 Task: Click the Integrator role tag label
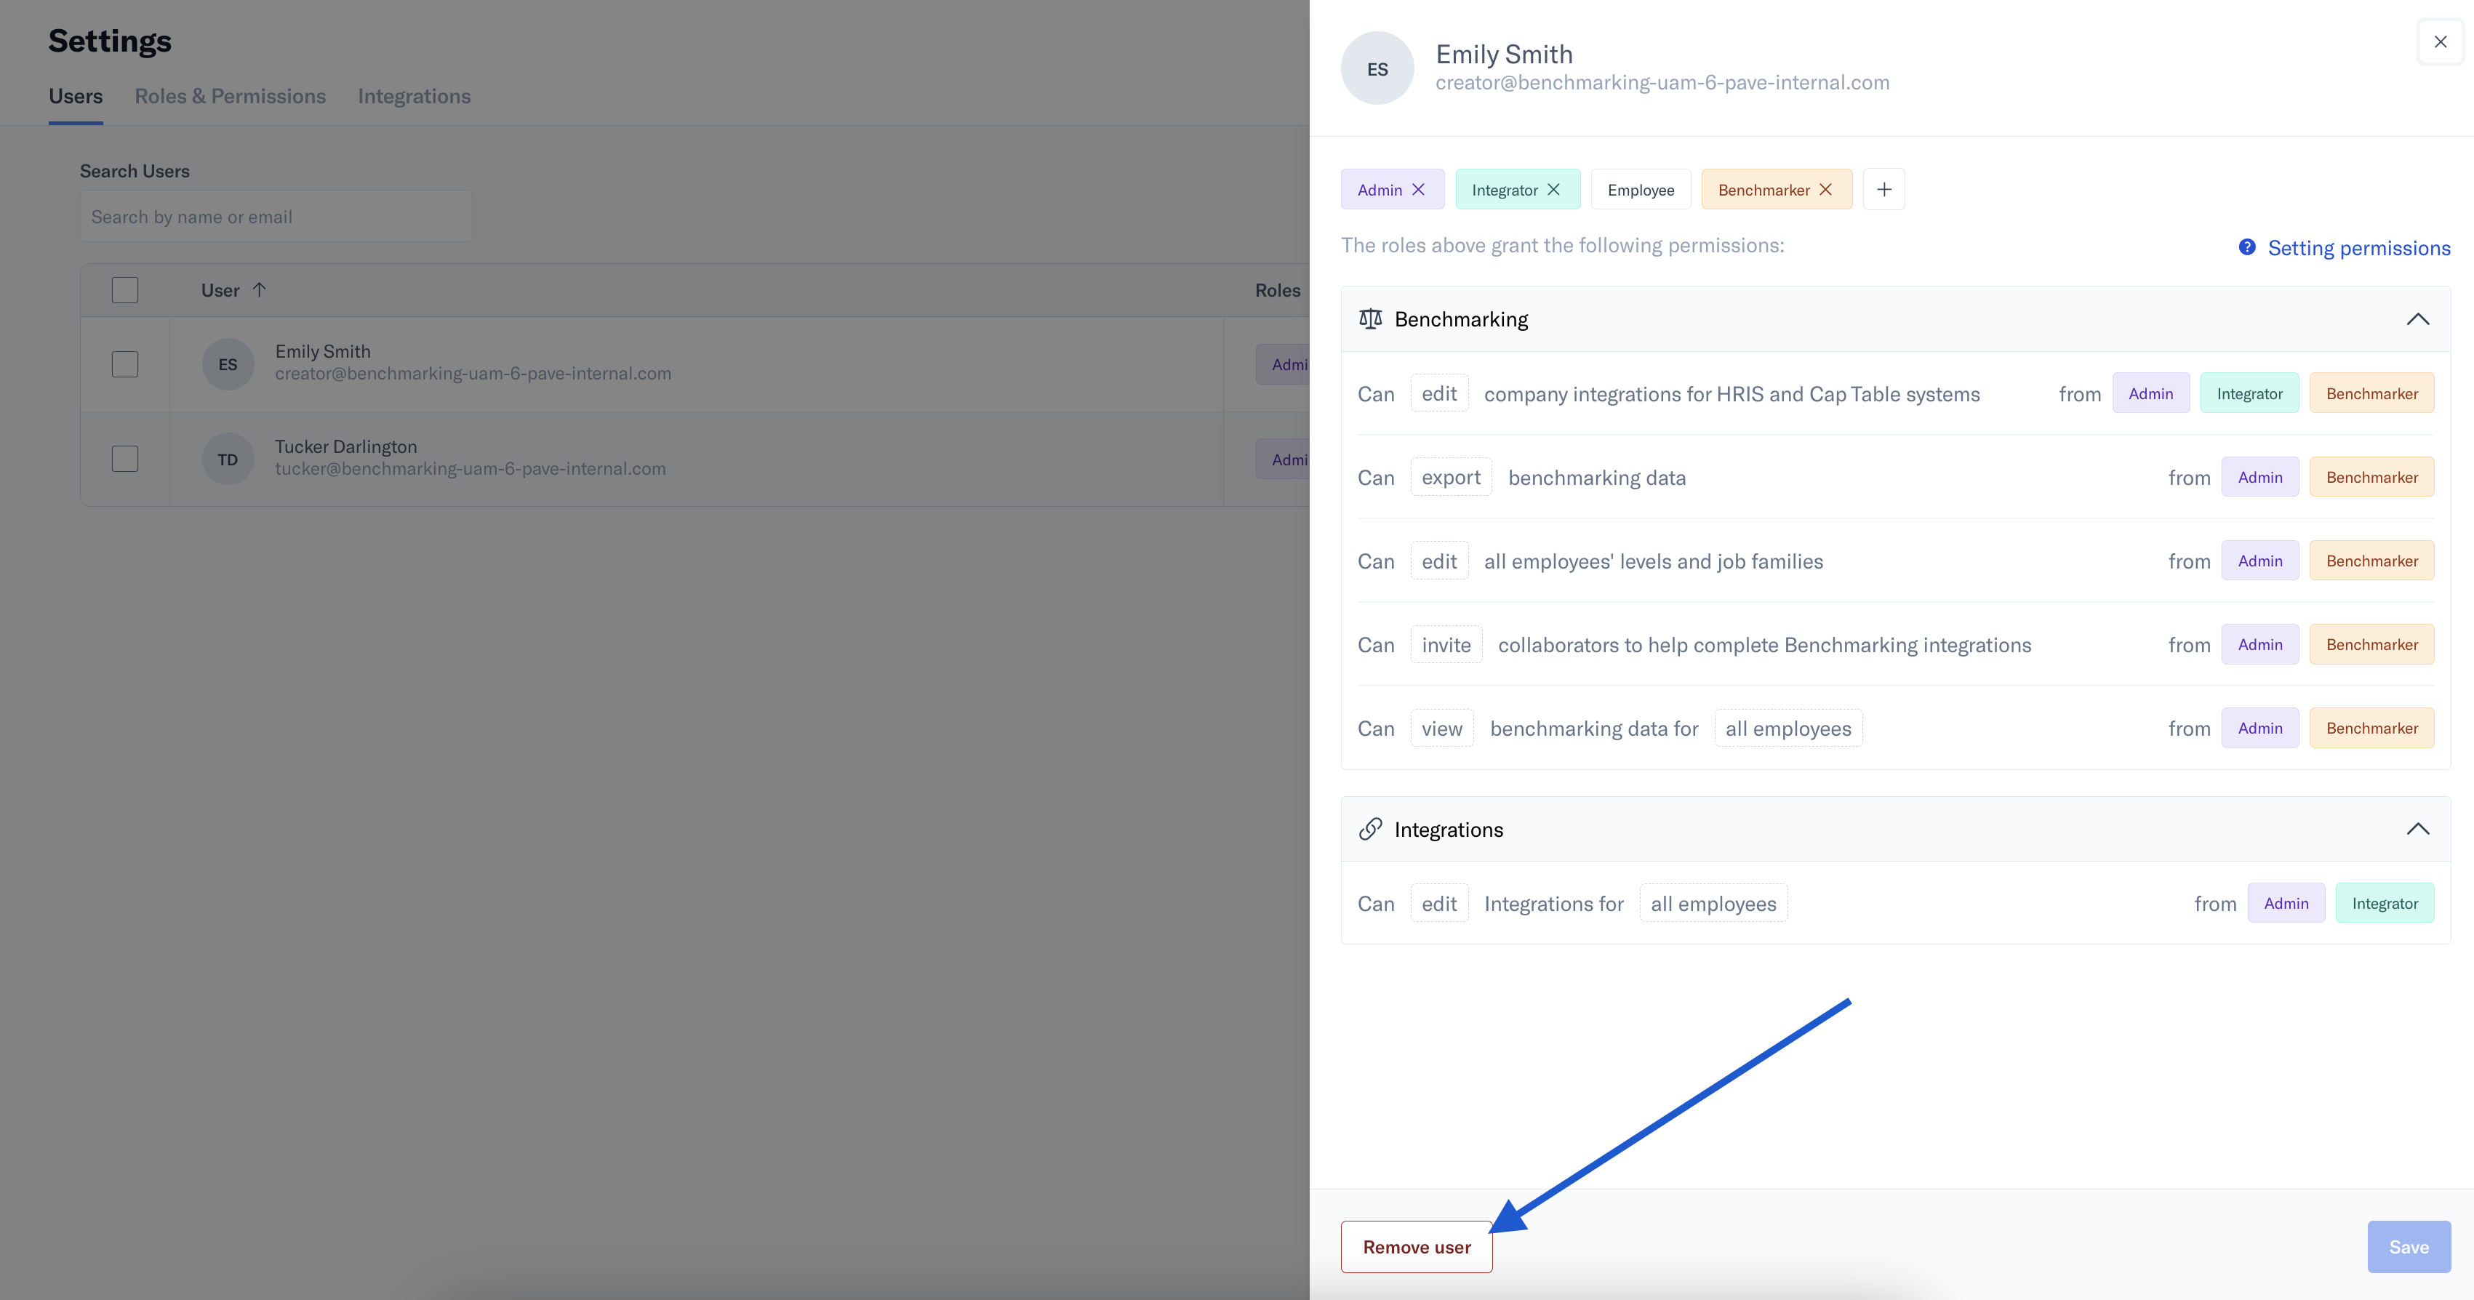(x=1504, y=190)
